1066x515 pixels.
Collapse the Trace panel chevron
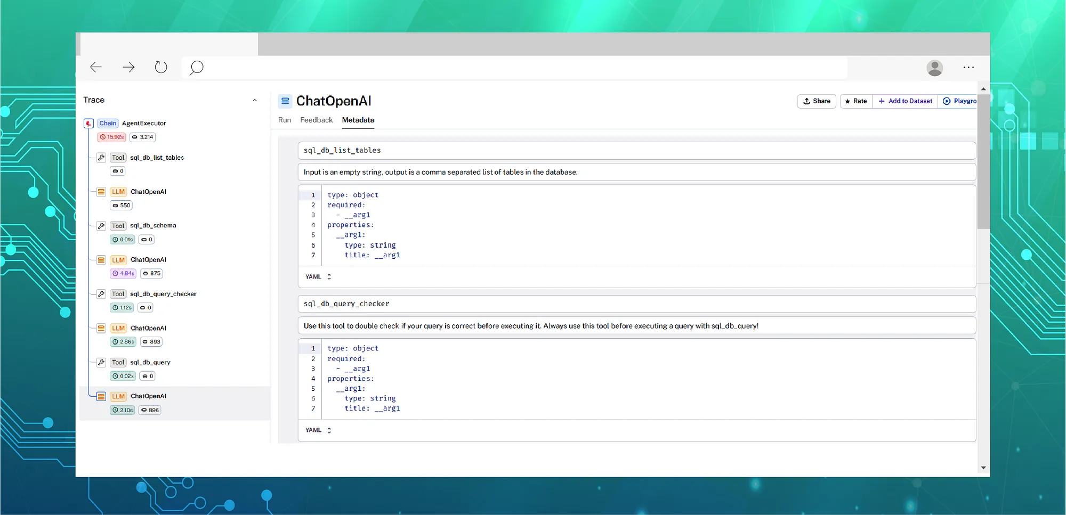coord(255,100)
